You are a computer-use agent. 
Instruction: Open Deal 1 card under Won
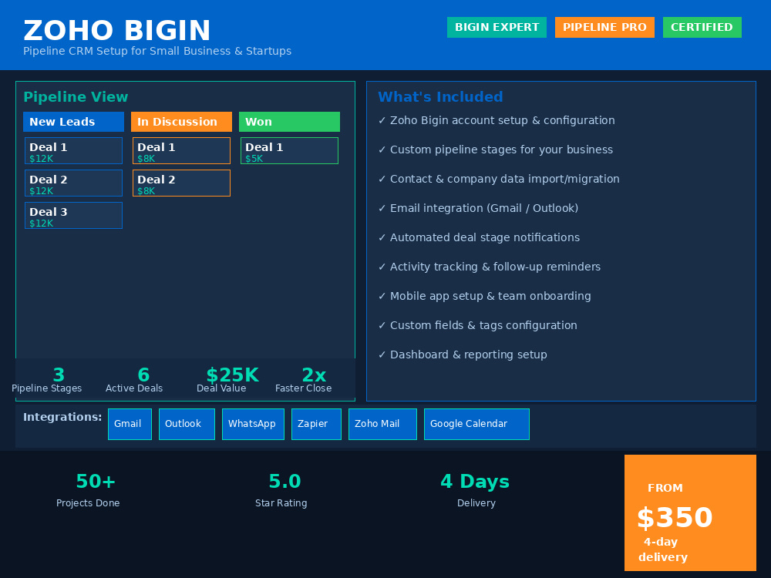(x=289, y=150)
